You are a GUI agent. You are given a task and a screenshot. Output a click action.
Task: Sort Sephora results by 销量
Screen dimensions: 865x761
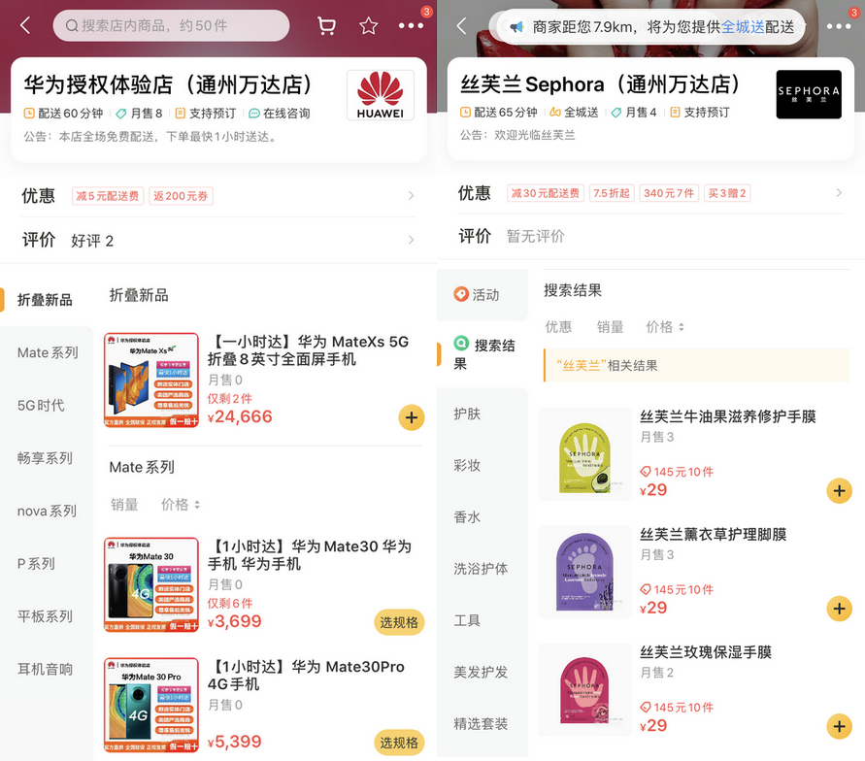[610, 327]
